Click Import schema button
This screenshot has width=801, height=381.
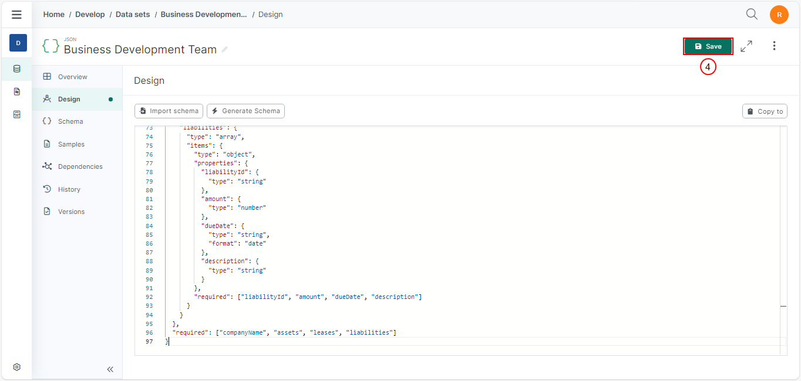[169, 111]
